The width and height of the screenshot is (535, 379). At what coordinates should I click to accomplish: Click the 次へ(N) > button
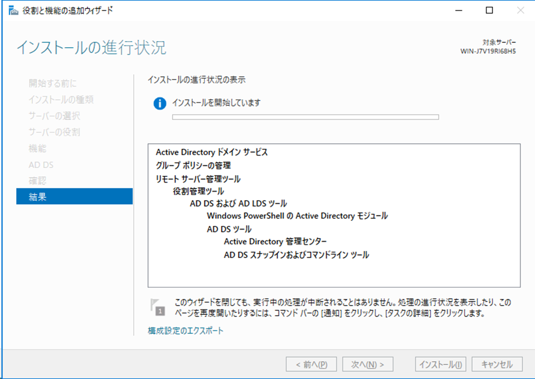click(x=368, y=365)
